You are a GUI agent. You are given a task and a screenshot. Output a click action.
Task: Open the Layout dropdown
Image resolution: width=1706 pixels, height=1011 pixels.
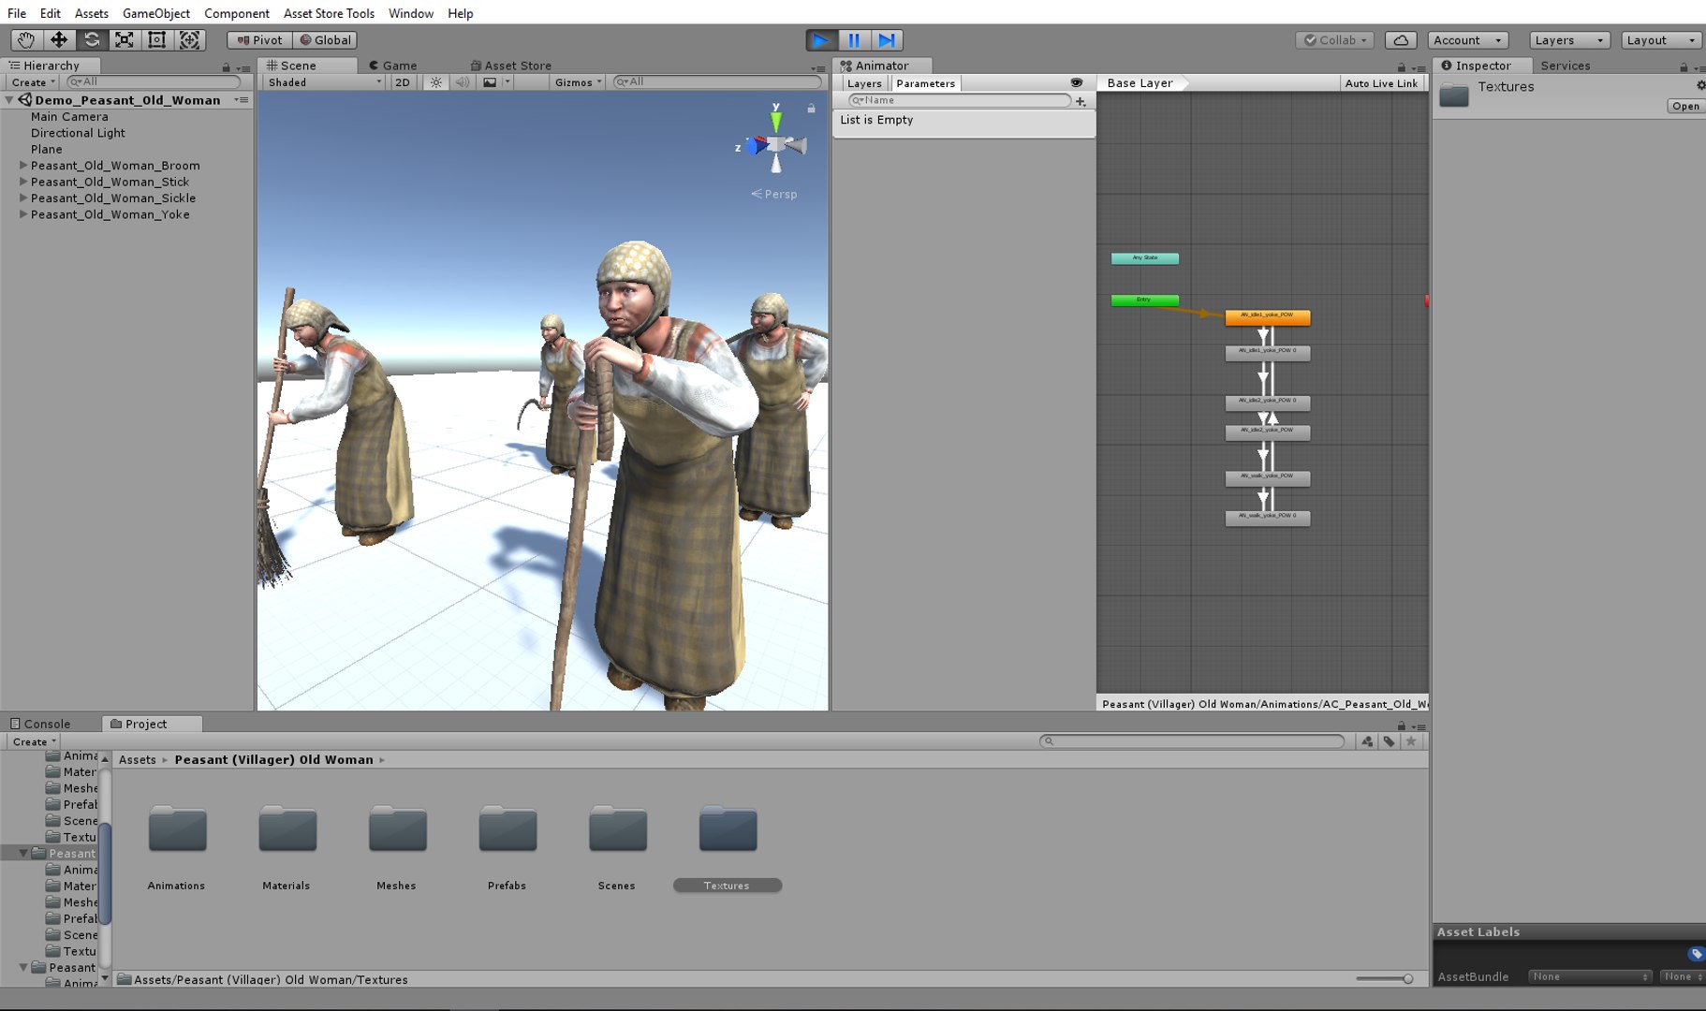(x=1661, y=40)
